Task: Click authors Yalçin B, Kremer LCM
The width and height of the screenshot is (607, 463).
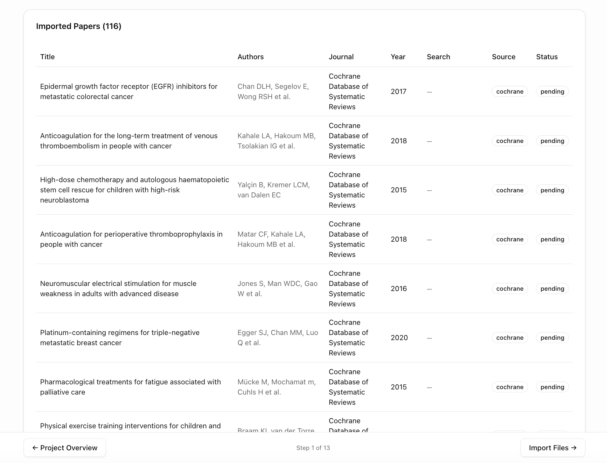Action: pos(274,190)
